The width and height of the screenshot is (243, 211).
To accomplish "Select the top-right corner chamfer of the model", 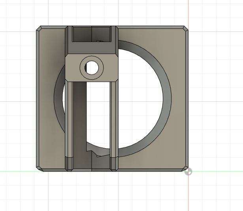I will point(186,28).
